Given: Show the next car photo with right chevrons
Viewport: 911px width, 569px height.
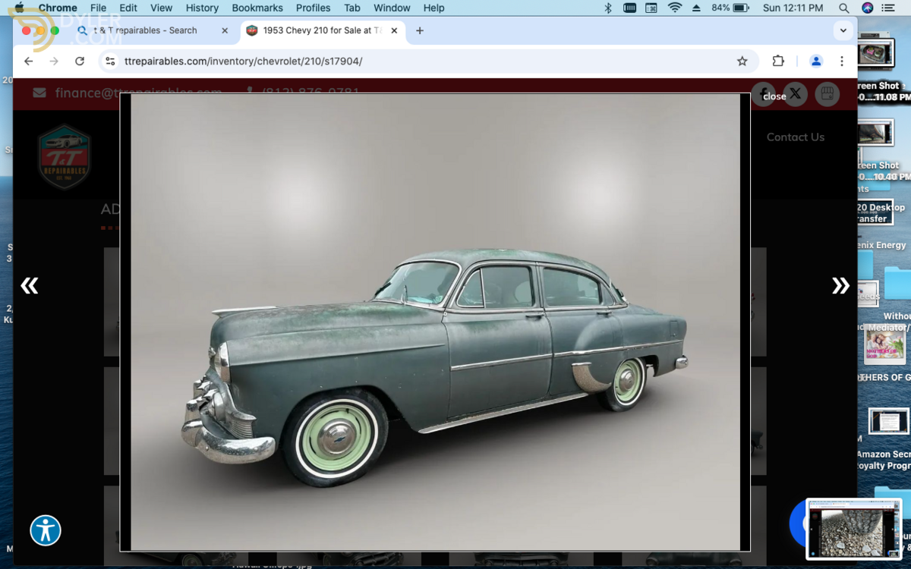Looking at the screenshot, I should click(840, 285).
